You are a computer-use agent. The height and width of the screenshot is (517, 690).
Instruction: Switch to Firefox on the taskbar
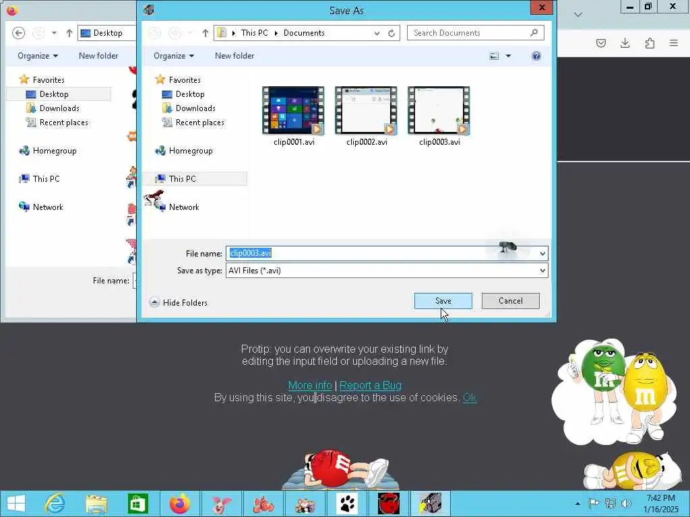pos(179,504)
